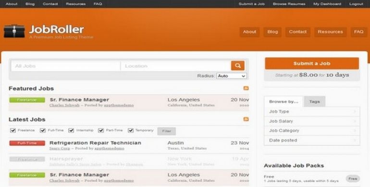Expand the Job Category browse row

[312, 131]
